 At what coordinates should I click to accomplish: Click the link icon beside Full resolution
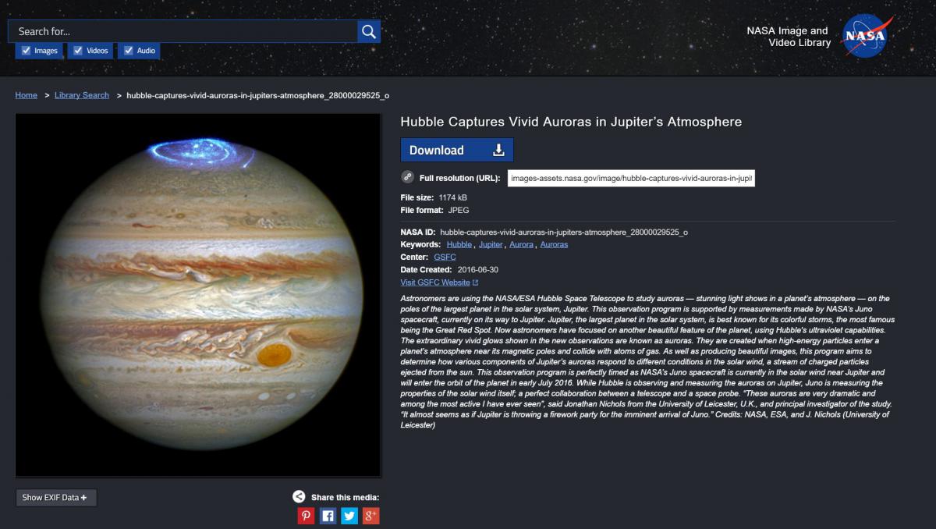click(407, 177)
